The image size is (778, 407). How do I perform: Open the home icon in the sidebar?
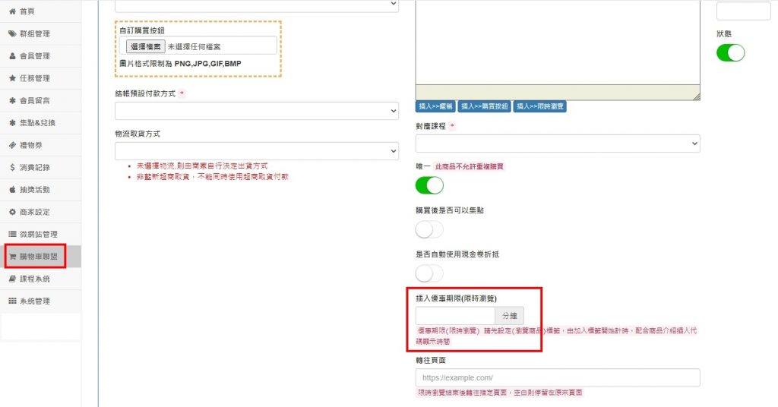coord(12,11)
